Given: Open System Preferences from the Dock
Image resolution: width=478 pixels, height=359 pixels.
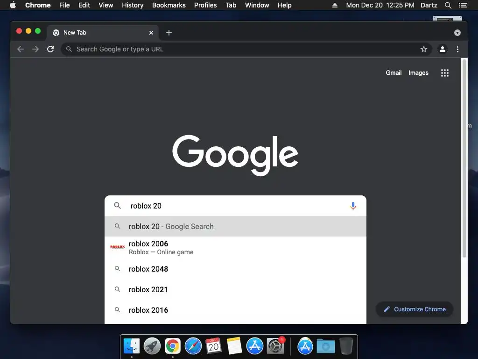Looking at the screenshot, I should tap(275, 346).
